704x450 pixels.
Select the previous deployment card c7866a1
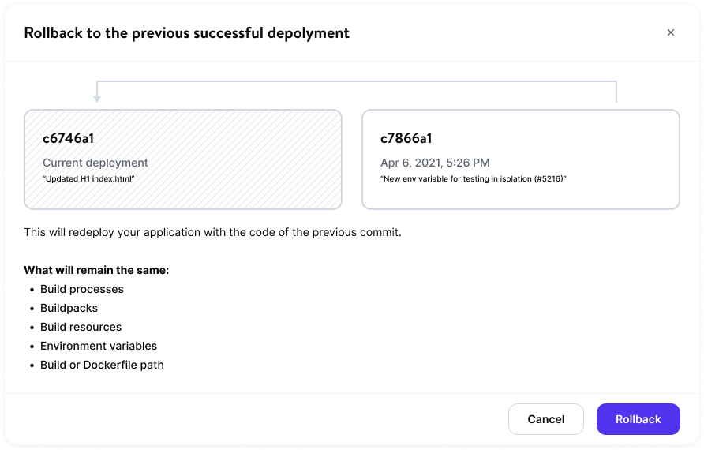[x=521, y=159]
